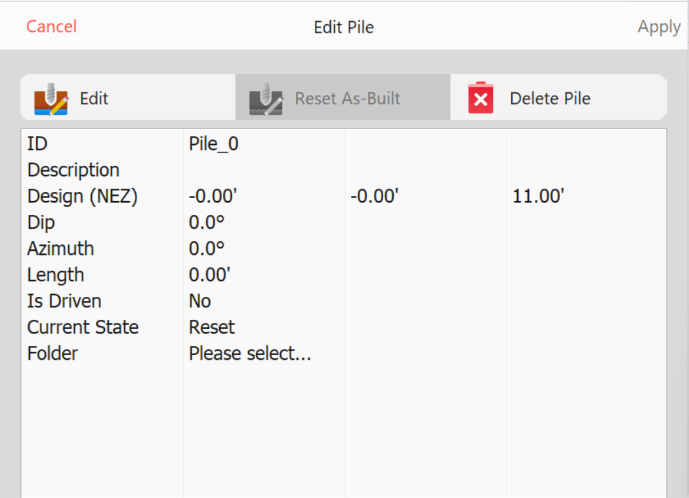Select the Design easting -0.00' value

coord(375,196)
